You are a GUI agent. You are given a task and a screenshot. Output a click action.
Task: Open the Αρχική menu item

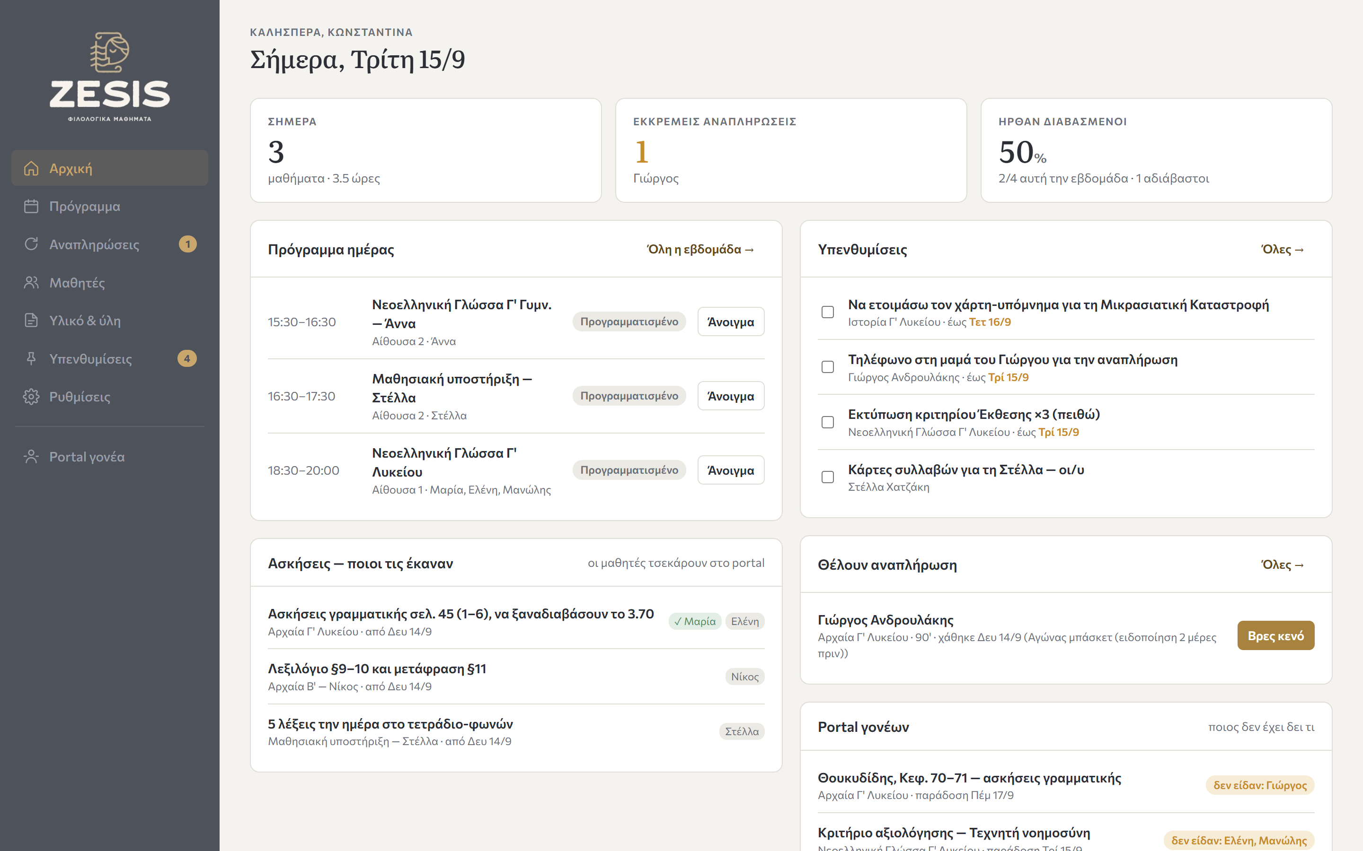[x=110, y=168]
